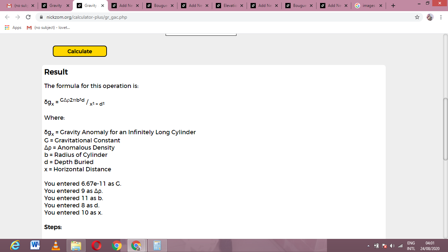Viewport: 448px width, 252px height.
Task: Click 'You entered 11 as b.' text
Action: [x=74, y=198]
